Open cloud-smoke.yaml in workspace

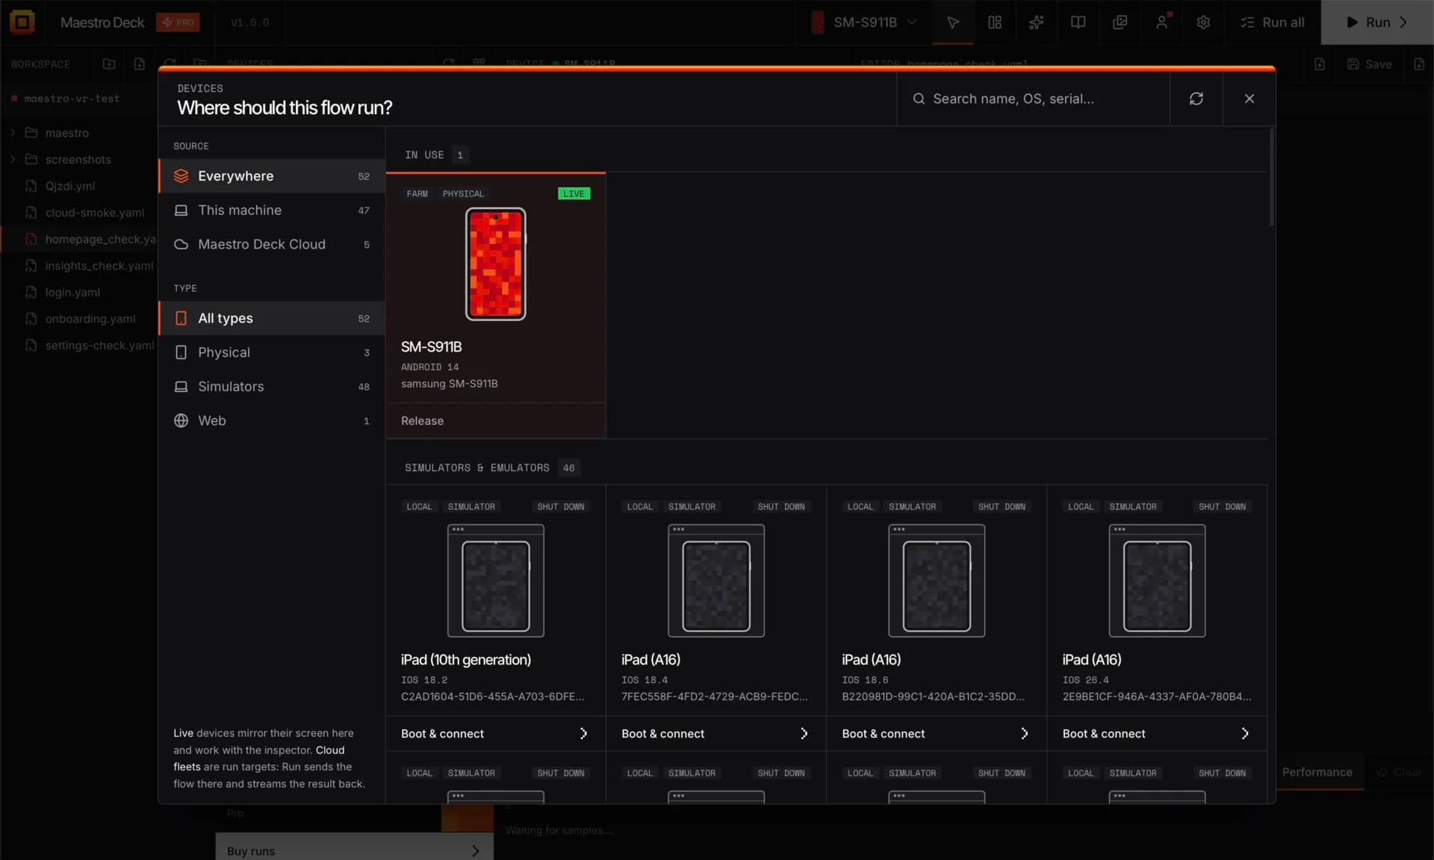pos(94,213)
